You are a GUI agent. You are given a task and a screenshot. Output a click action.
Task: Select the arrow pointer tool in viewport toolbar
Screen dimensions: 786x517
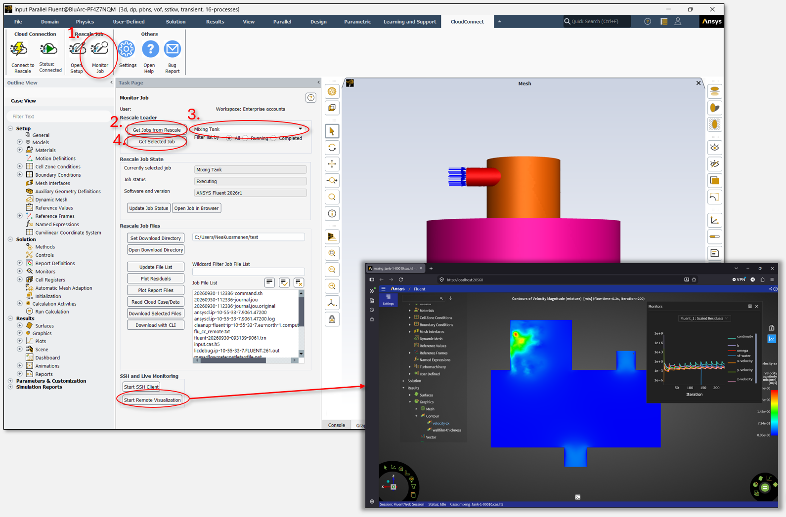click(x=332, y=131)
